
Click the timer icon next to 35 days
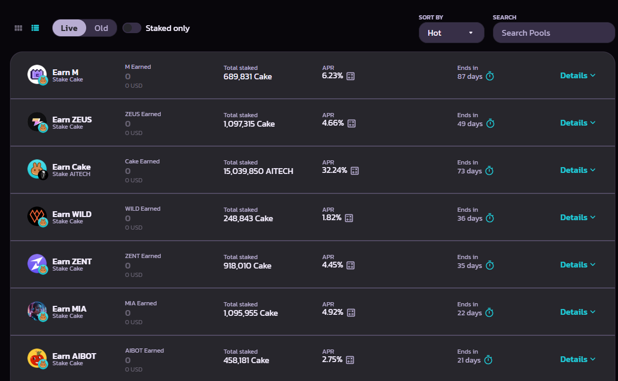pyautogui.click(x=490, y=265)
